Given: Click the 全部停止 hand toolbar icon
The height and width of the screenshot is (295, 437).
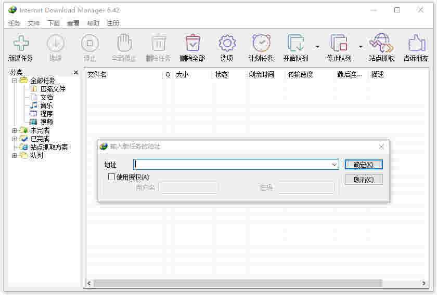Looking at the screenshot, I should 124,43.
